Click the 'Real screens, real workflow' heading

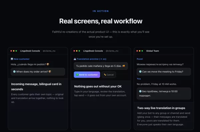tap(101, 21)
